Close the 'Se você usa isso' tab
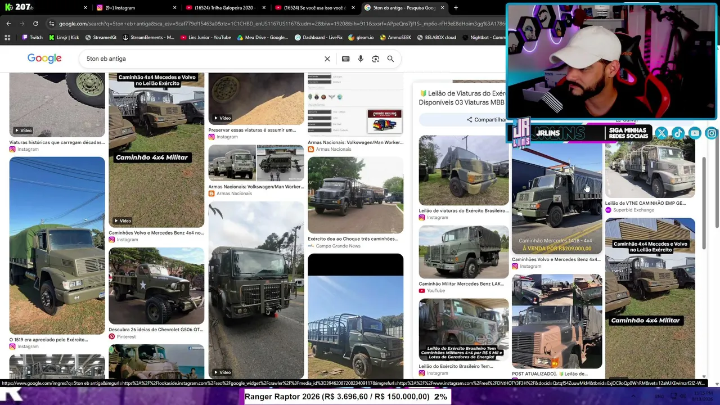Viewport: 720px width, 405px height. [x=353, y=8]
